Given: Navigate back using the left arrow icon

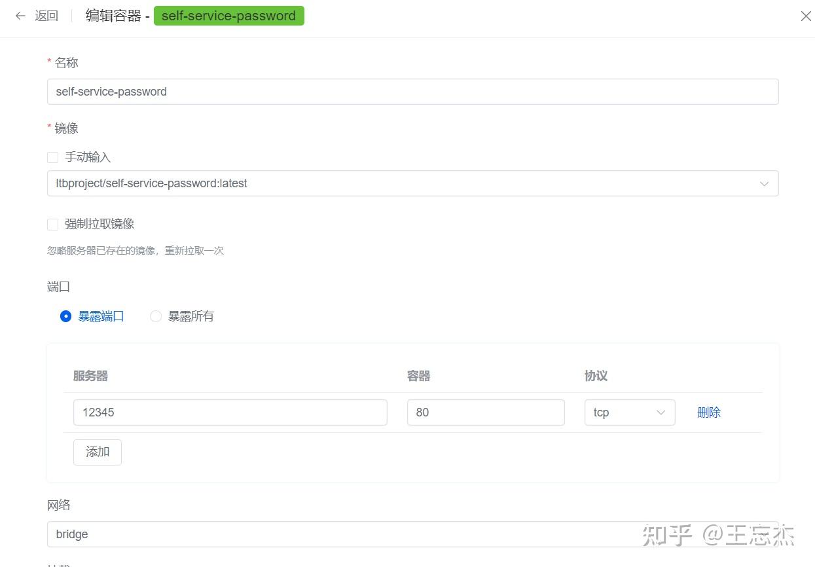Looking at the screenshot, I should coord(20,16).
